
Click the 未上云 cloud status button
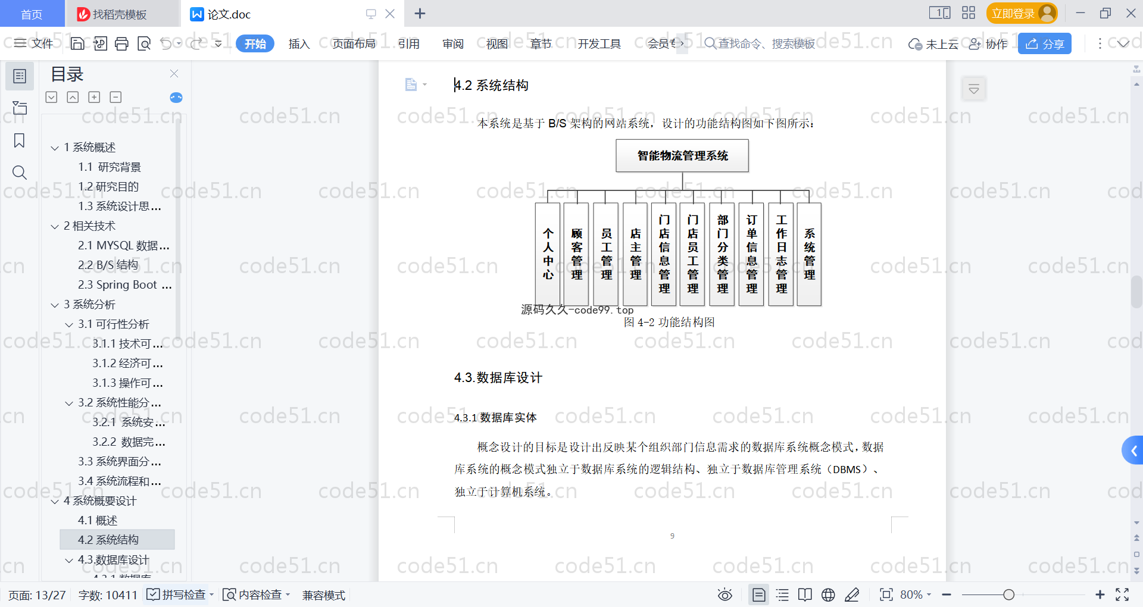point(933,43)
